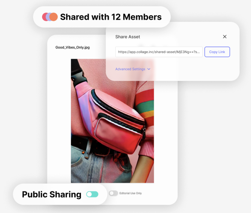
Task: Open the pink fanny pack image preview
Action: click(112, 121)
